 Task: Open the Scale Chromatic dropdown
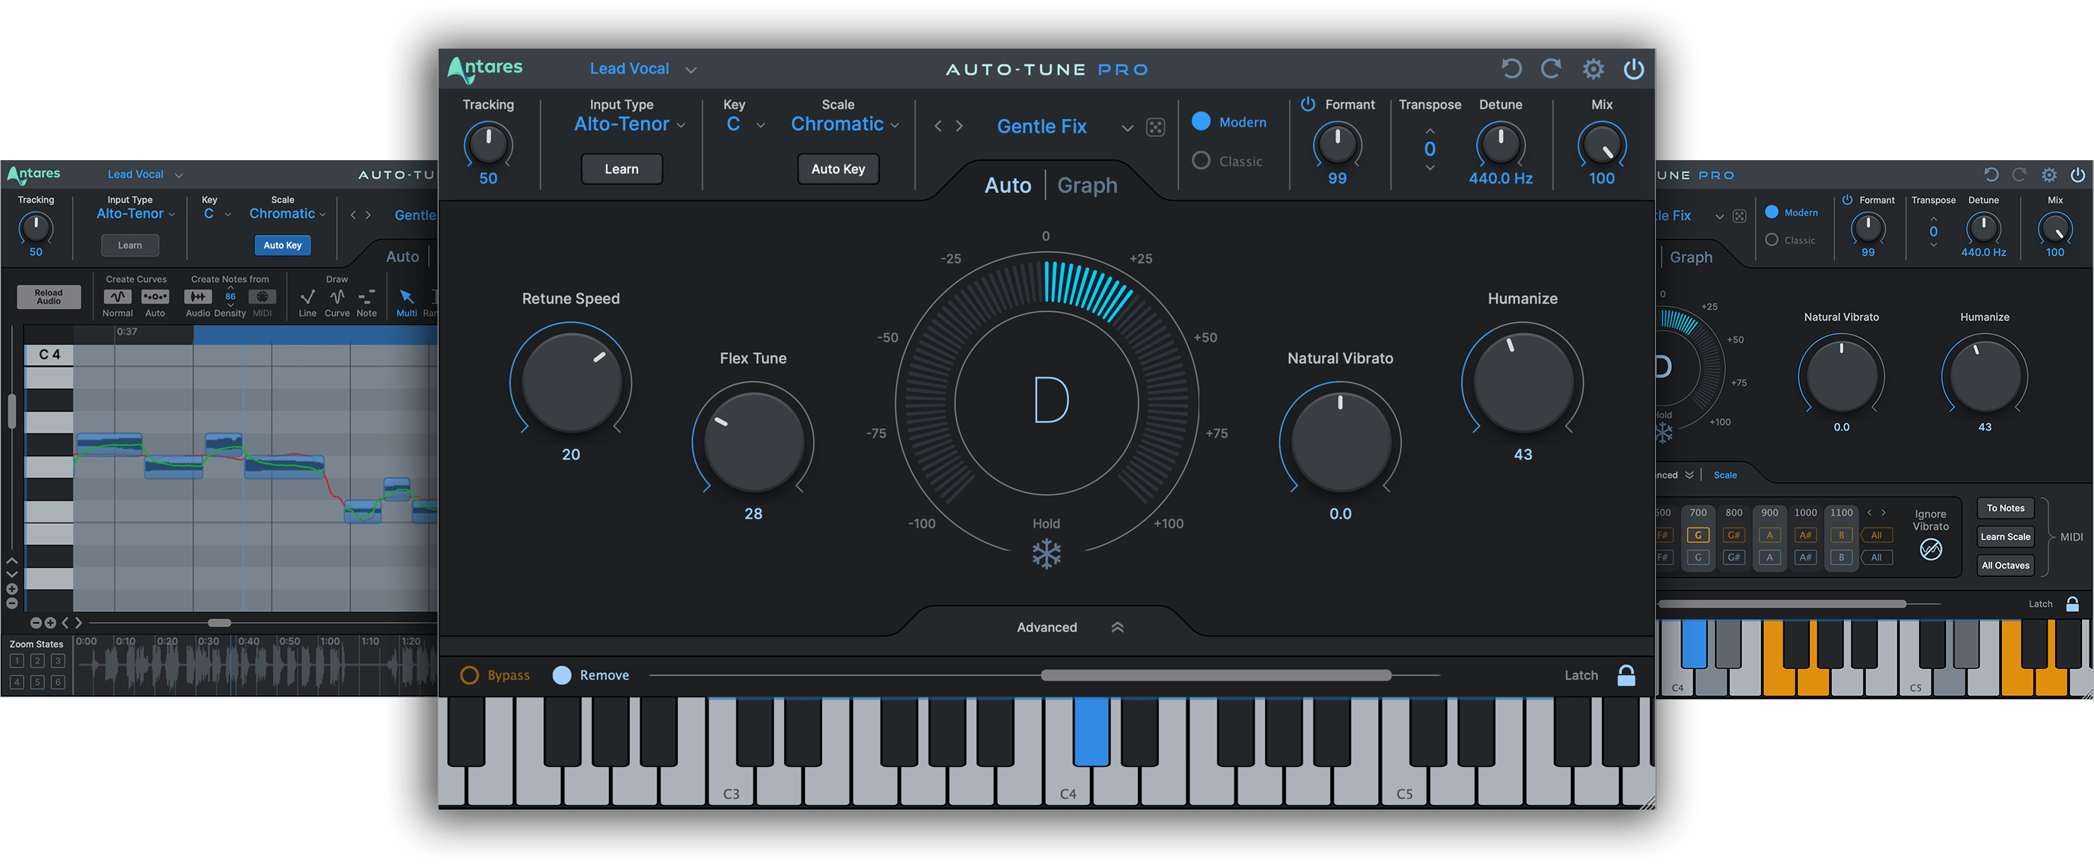pyautogui.click(x=845, y=123)
